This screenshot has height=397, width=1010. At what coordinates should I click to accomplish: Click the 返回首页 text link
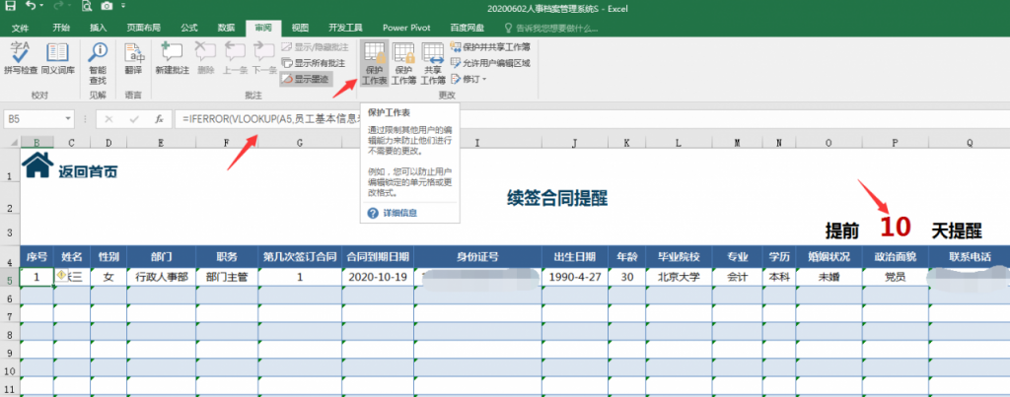tap(88, 172)
